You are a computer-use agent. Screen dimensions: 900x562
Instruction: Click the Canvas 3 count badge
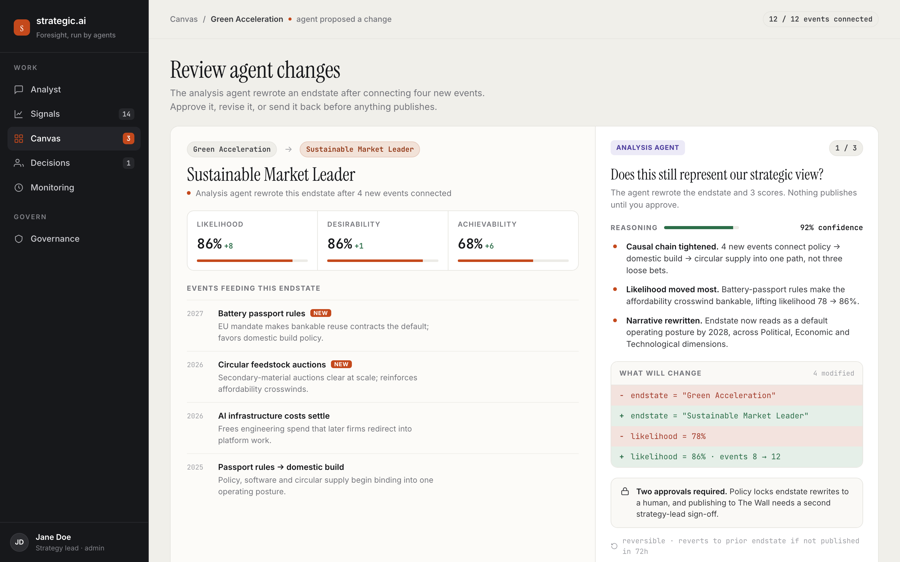click(128, 139)
